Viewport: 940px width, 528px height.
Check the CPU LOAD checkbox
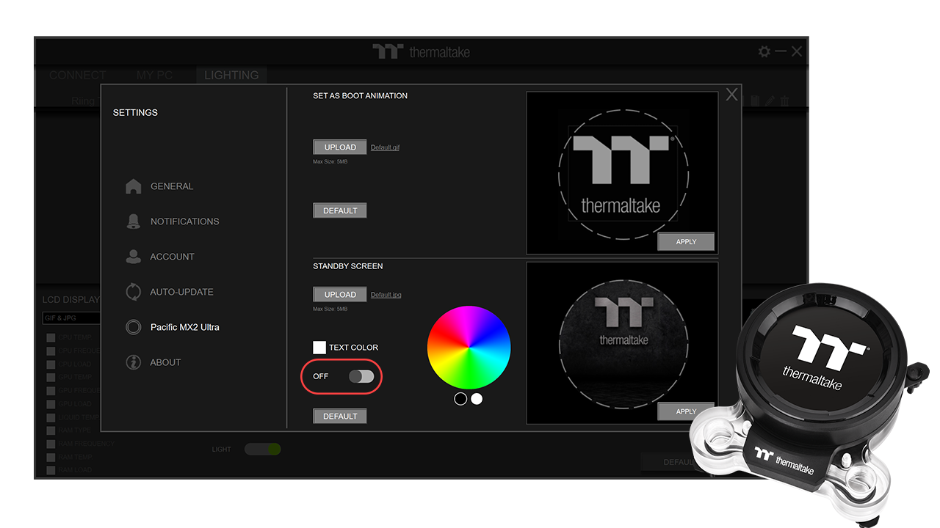coord(51,364)
